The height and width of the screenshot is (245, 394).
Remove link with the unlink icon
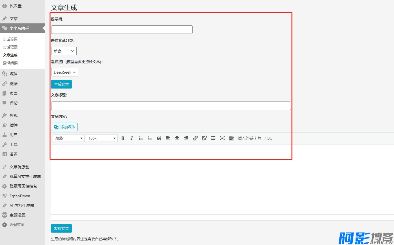coord(204,138)
